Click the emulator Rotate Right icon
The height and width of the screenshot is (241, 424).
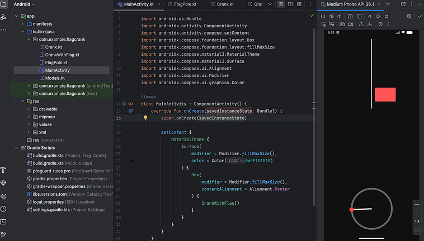[x=359, y=16]
